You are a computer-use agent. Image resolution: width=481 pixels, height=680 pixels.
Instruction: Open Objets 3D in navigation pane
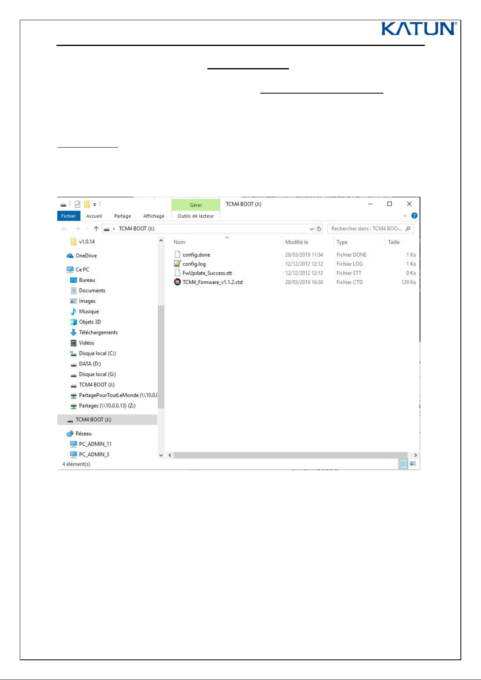pyautogui.click(x=90, y=322)
